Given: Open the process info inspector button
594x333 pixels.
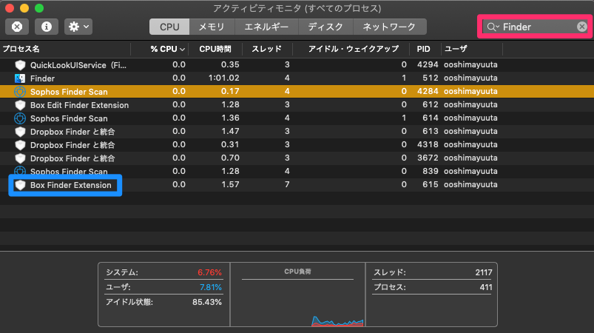Looking at the screenshot, I should click(x=47, y=27).
